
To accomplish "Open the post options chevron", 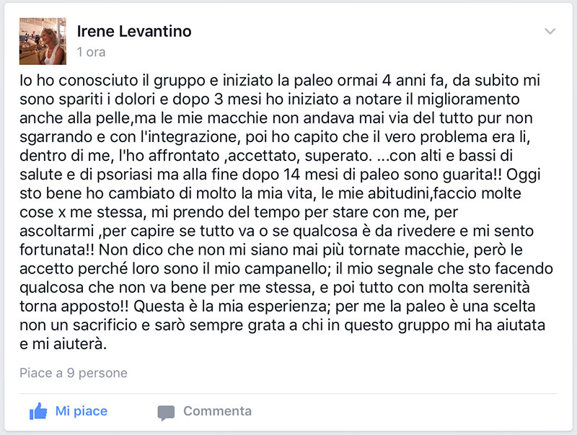I will (x=550, y=31).
